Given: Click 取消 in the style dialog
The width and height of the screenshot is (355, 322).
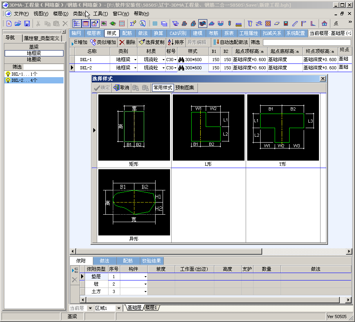Looking at the screenshot, I should pos(121,88).
